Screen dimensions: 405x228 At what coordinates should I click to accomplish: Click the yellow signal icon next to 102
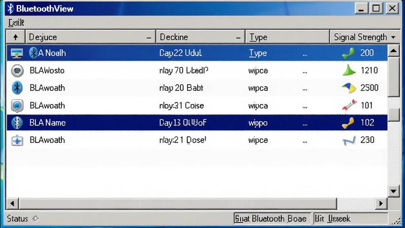(x=348, y=123)
